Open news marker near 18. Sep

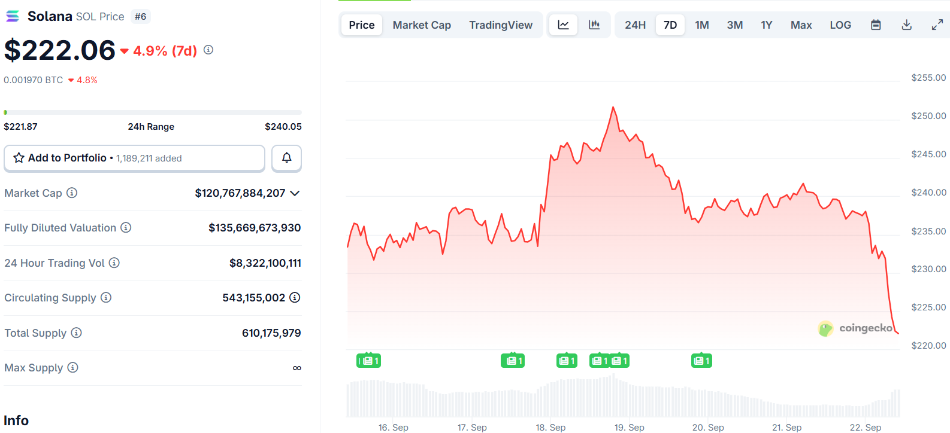(x=567, y=361)
